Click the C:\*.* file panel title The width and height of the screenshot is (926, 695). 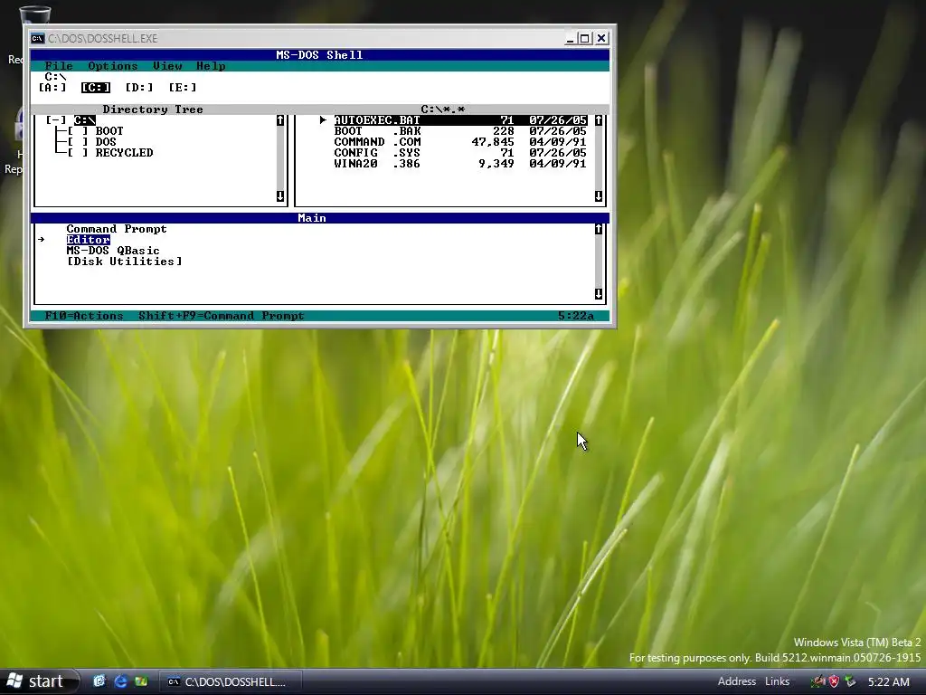pos(443,109)
